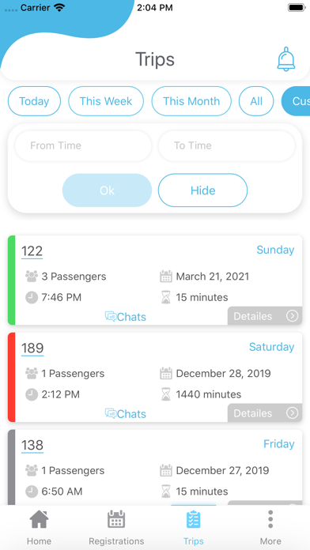Tap the calendar icon beside December 28, 2019

[166, 373]
